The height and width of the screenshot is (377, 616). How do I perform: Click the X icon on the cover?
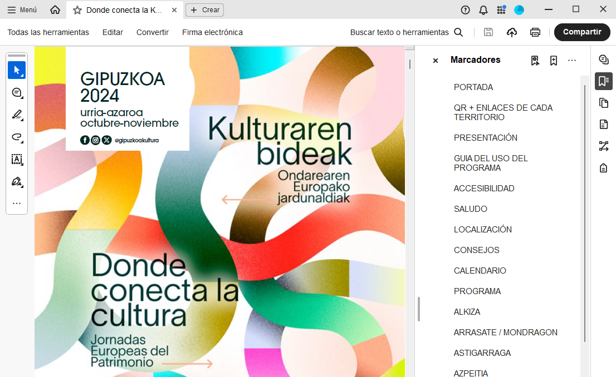[106, 140]
